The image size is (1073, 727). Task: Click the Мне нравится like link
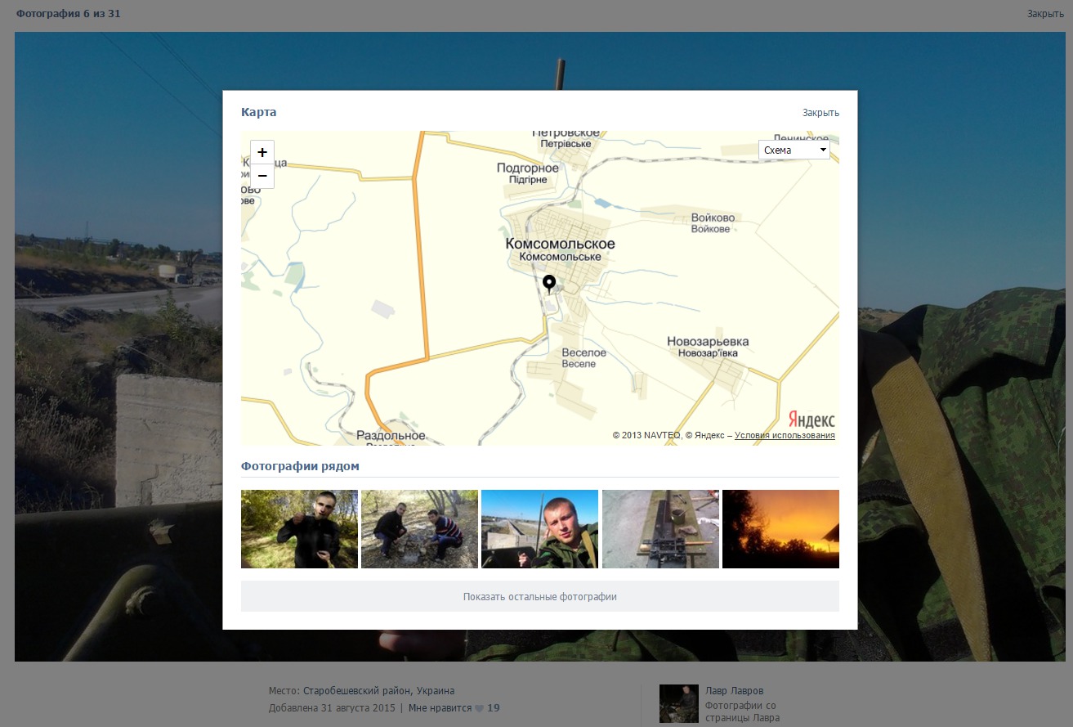[440, 708]
